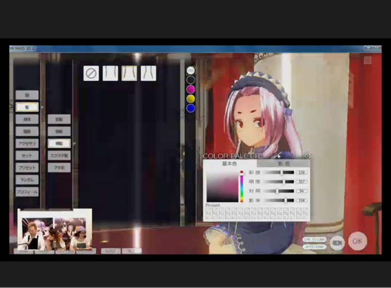Viewport: 391px width, 288px height.
Task: Choose the highlighted second side-hair style
Action: (x=129, y=74)
